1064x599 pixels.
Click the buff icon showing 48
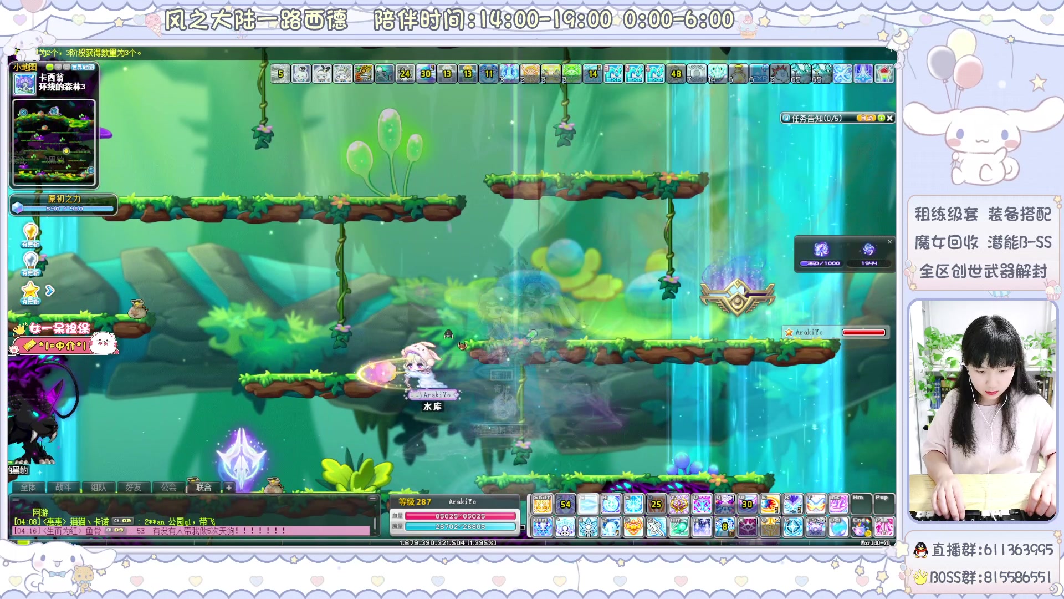pos(676,73)
